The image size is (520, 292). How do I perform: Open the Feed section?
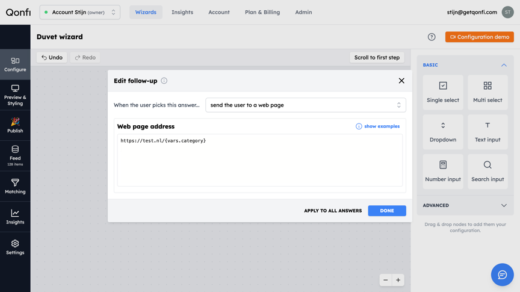click(x=15, y=155)
